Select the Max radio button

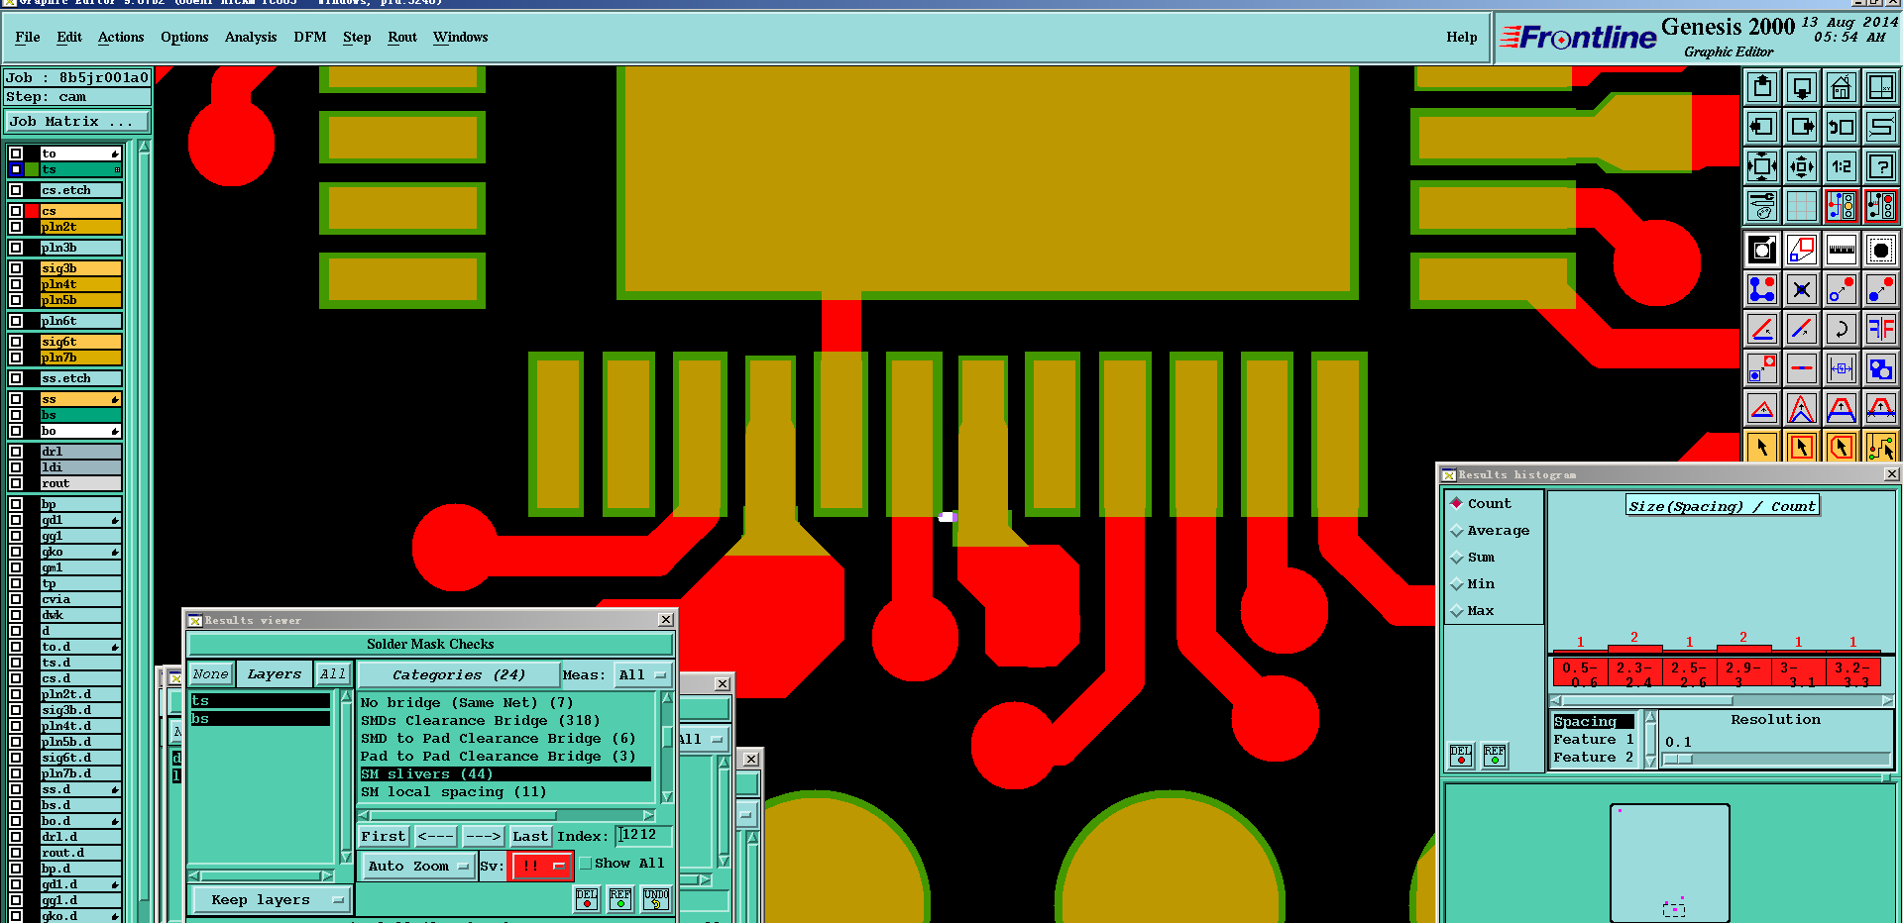coord(1457,611)
